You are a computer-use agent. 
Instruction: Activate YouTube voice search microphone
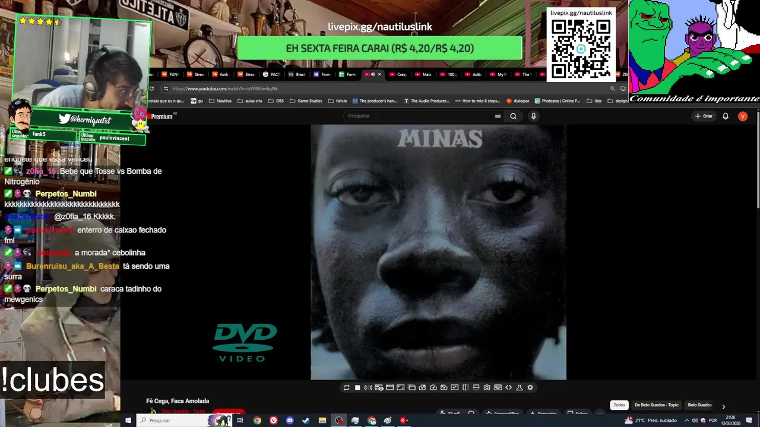[x=533, y=116]
